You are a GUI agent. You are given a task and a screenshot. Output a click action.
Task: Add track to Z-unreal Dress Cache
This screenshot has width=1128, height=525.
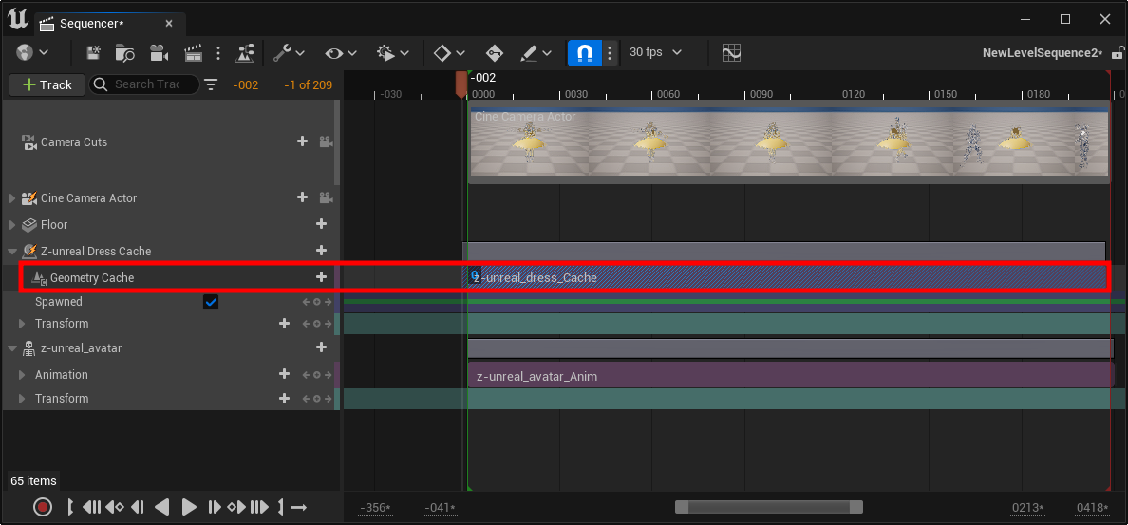point(322,251)
